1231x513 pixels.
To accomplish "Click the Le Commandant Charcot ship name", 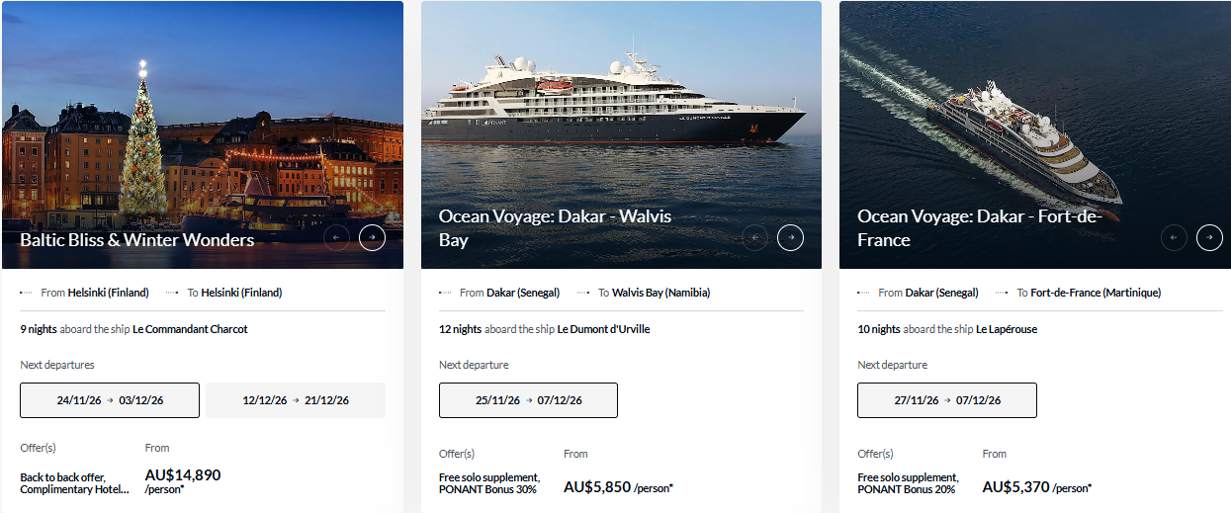I will [190, 329].
